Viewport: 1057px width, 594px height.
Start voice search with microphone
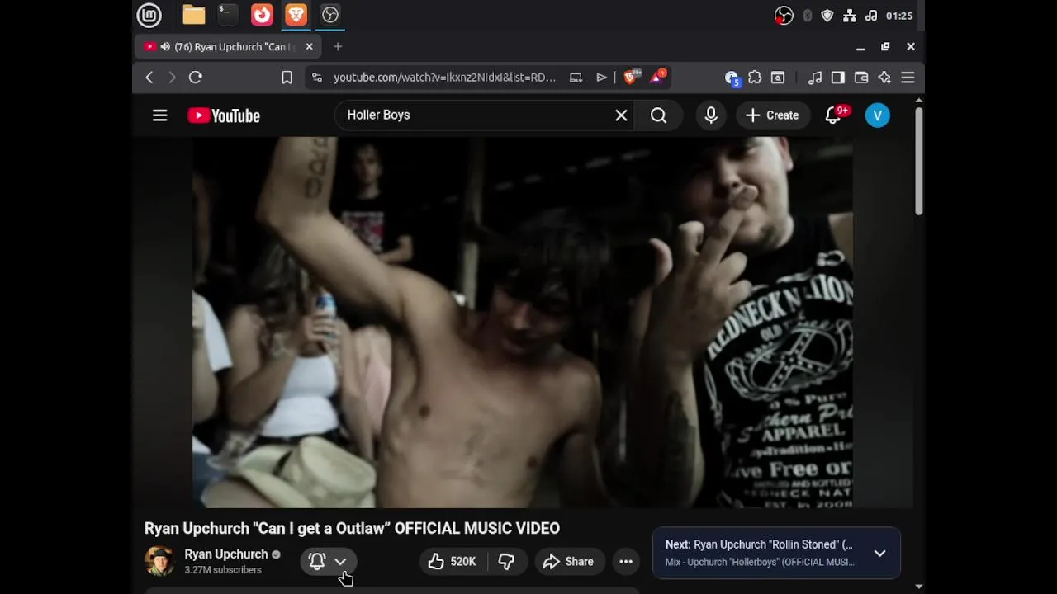pos(711,115)
